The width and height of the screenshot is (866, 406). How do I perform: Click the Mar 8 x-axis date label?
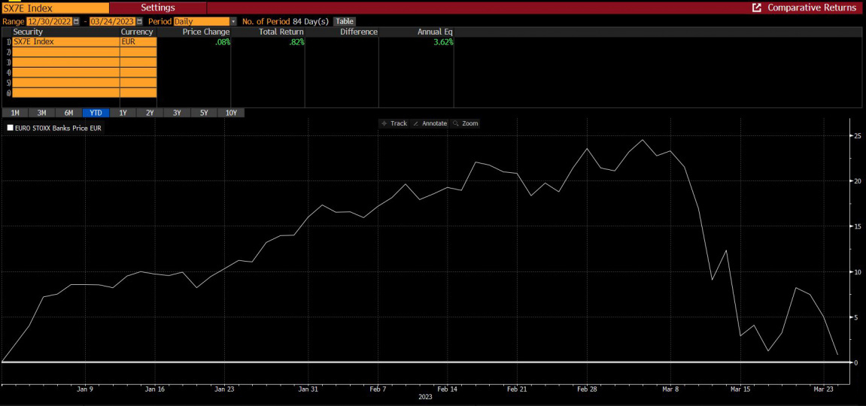(670, 389)
